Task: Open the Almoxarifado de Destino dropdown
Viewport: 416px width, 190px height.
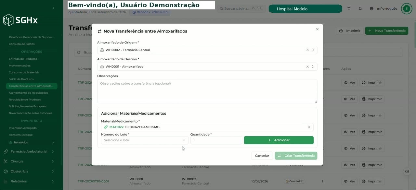Action: point(207,66)
